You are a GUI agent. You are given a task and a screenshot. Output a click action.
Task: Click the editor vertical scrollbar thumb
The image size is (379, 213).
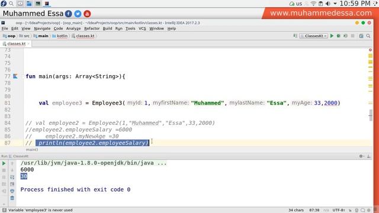(x=370, y=116)
